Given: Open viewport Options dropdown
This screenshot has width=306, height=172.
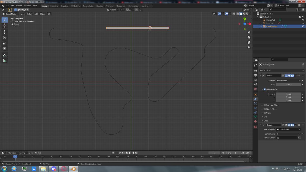Looking at the screenshot, I should [247, 10].
